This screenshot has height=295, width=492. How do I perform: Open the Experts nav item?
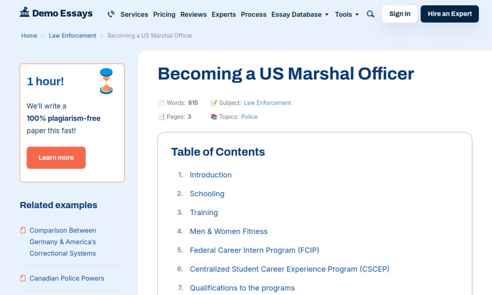point(224,14)
